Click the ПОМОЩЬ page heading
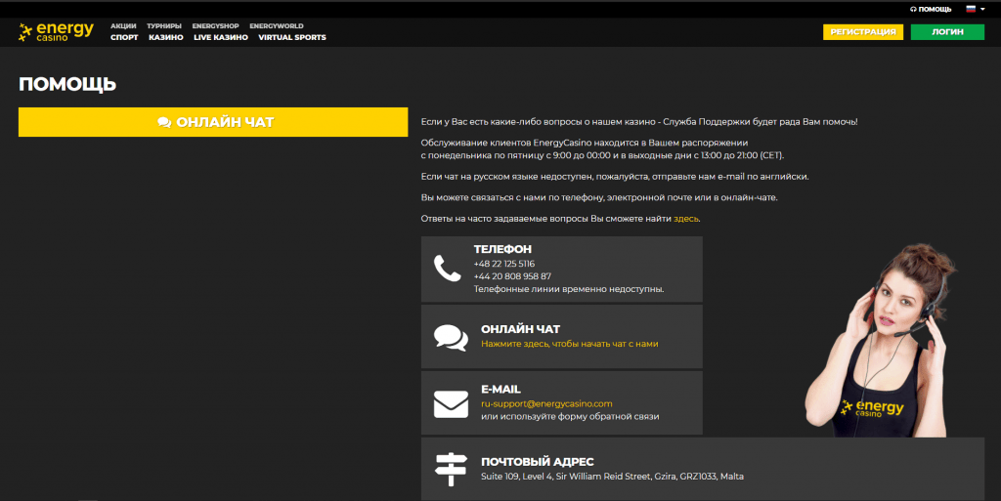This screenshot has height=501, width=1001. coord(67,84)
